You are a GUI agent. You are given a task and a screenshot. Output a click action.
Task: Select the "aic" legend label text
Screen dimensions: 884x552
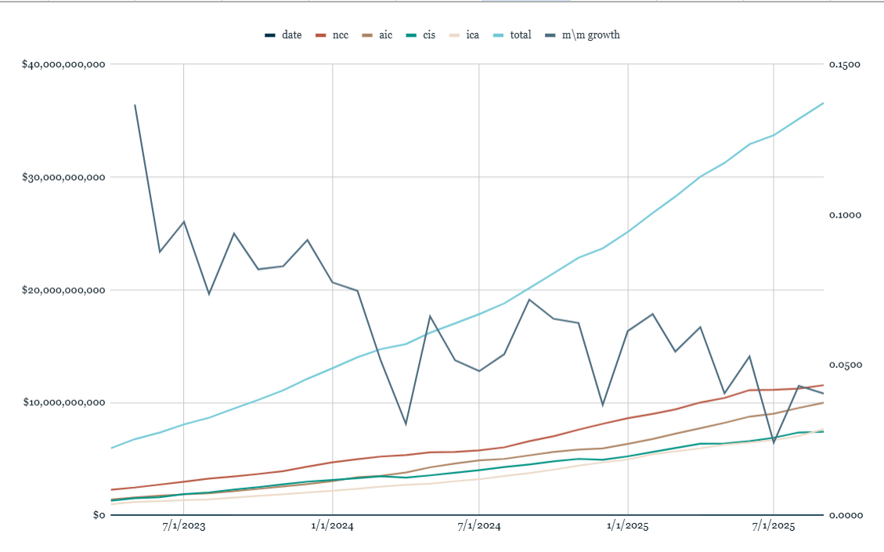[x=386, y=35]
